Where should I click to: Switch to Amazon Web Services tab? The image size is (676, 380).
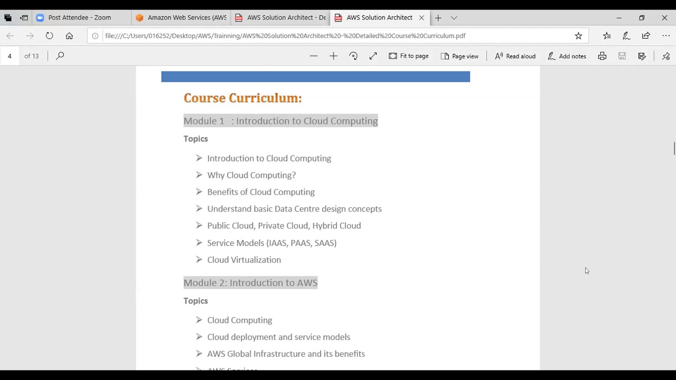[x=181, y=17]
